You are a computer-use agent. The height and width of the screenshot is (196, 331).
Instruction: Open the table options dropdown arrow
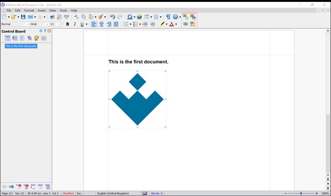[151, 17]
